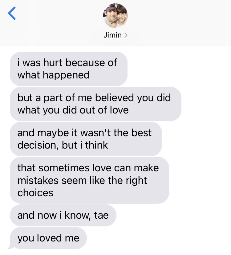The width and height of the screenshot is (231, 255).
Task: Click the word "decision," in third message
Action: (38, 145)
